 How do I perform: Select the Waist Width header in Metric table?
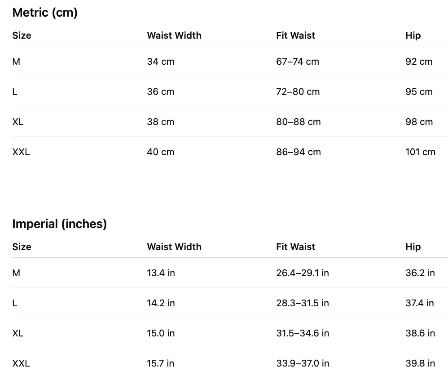pyautogui.click(x=174, y=36)
